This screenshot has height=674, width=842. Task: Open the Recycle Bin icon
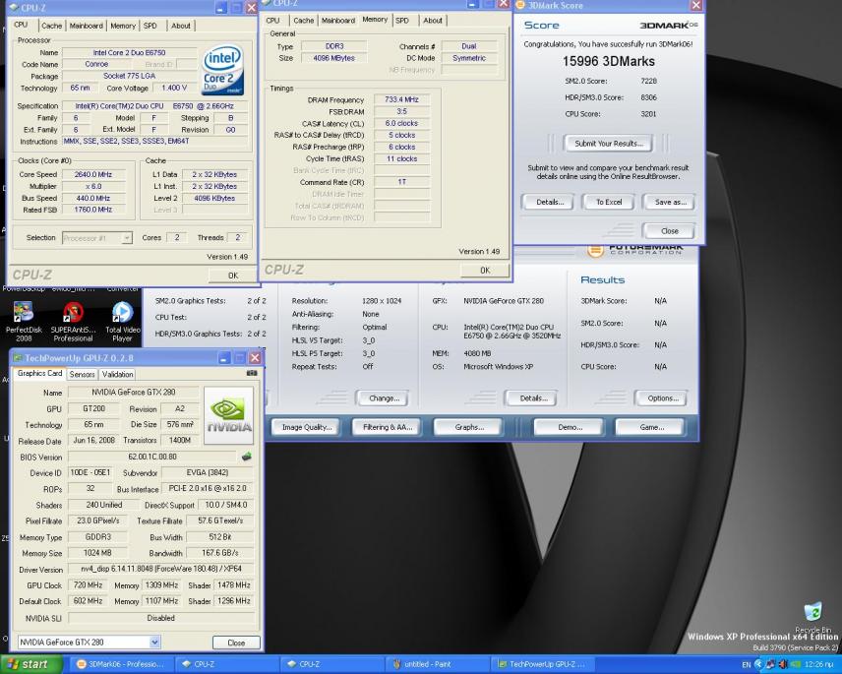[x=813, y=616]
